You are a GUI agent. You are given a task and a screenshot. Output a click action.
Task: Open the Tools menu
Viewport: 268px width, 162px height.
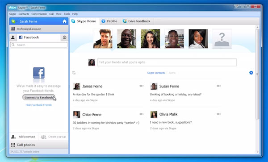67,14
